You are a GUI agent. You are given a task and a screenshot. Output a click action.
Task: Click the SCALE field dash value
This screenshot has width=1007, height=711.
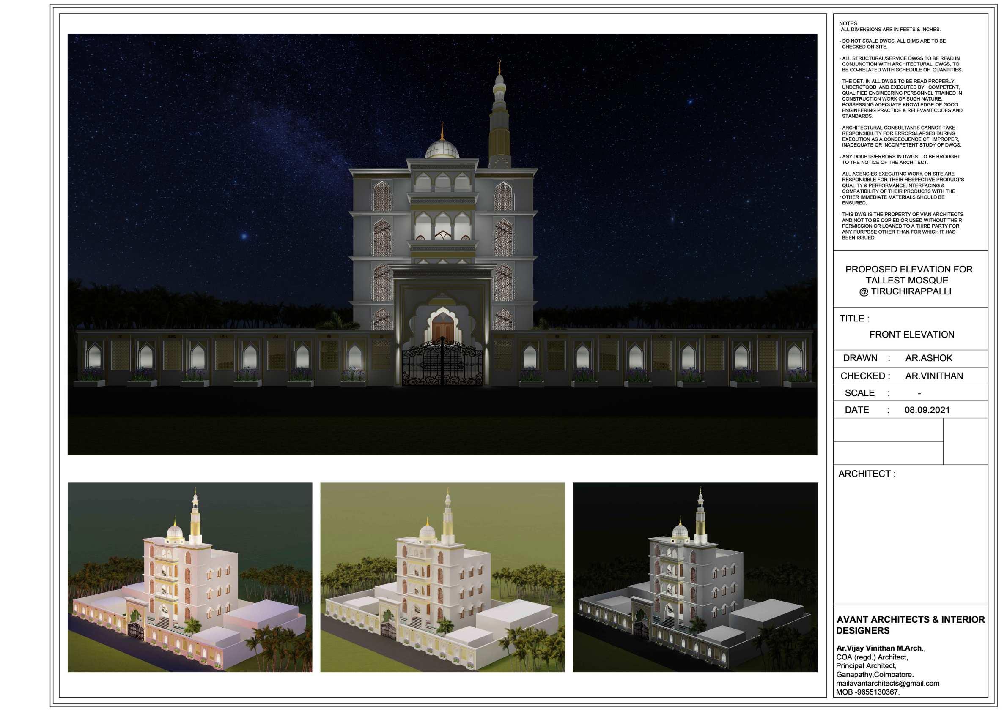[x=919, y=393]
